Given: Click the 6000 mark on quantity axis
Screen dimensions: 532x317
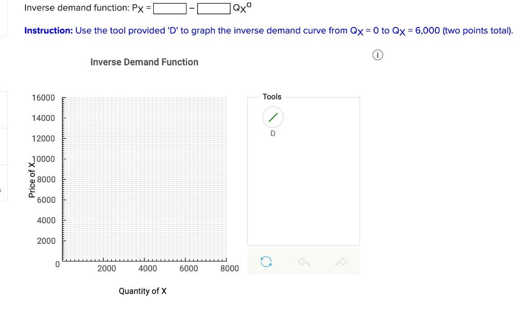Looking at the screenshot, I should pos(189,268).
